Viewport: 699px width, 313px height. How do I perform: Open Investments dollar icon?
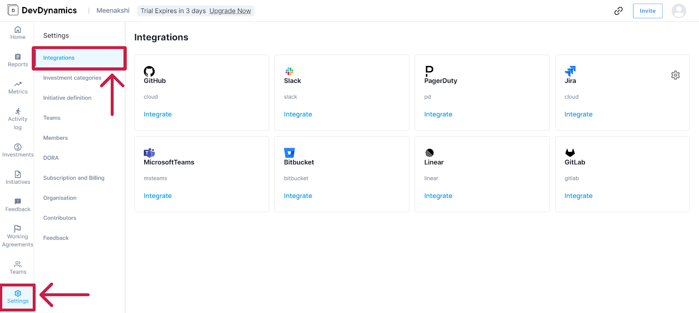point(17,147)
